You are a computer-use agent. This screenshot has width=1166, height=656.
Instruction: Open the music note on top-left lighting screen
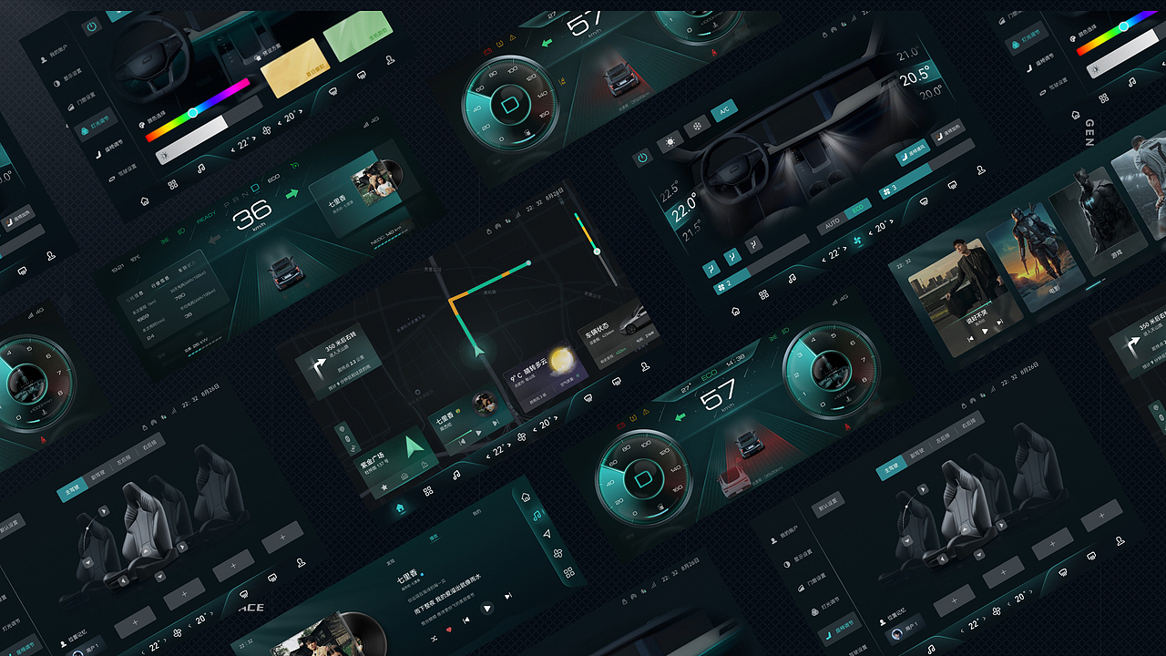click(200, 168)
